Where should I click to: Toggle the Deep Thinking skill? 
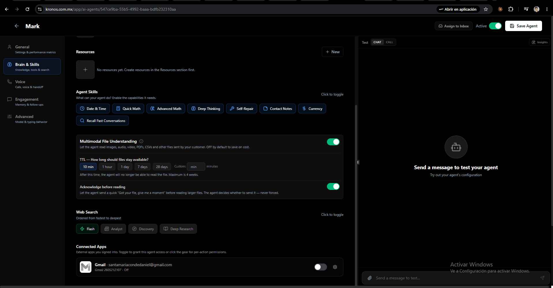coord(206,108)
